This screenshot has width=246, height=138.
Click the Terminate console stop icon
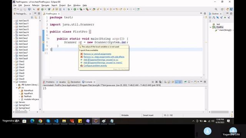(153, 82)
